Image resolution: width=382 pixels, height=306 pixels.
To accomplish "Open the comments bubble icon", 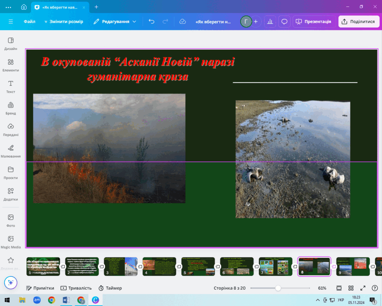I will tap(284, 22).
